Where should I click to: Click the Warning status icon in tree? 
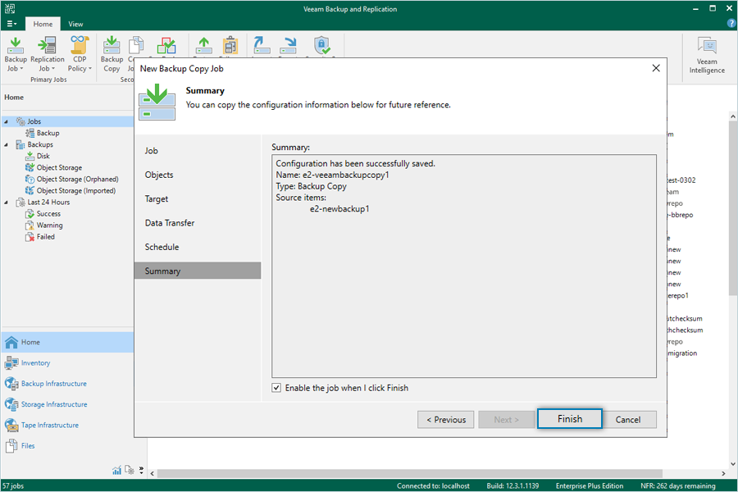(x=30, y=225)
